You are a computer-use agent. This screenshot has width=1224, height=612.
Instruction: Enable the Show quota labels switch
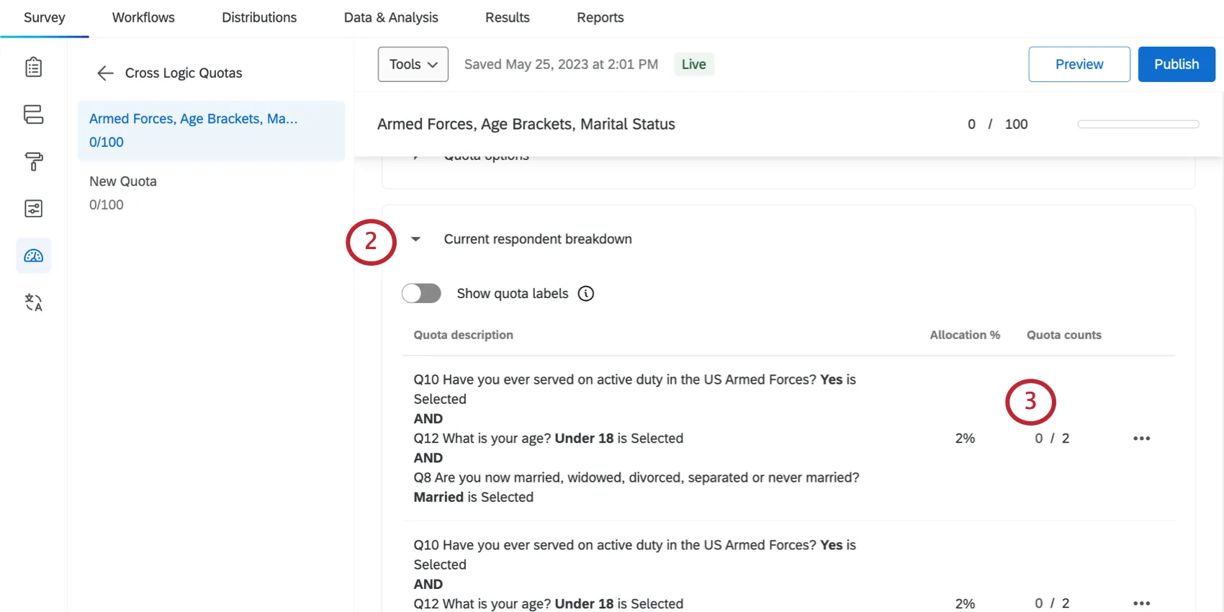(421, 293)
